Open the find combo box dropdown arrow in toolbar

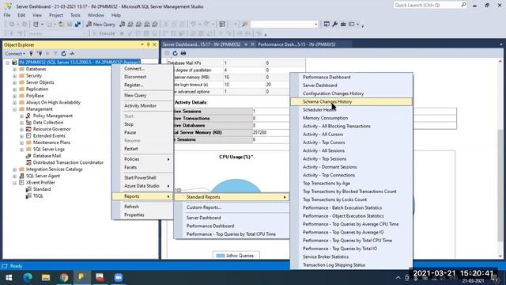tap(315, 25)
